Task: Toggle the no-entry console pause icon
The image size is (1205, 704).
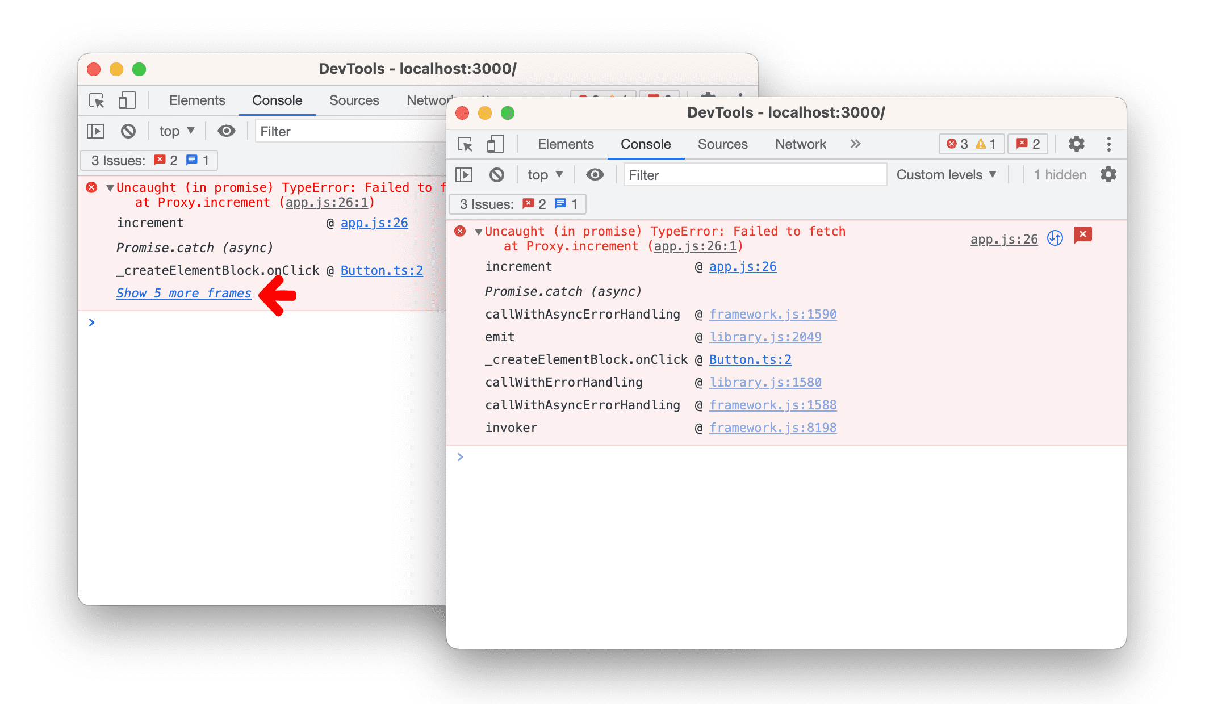Action: [495, 175]
